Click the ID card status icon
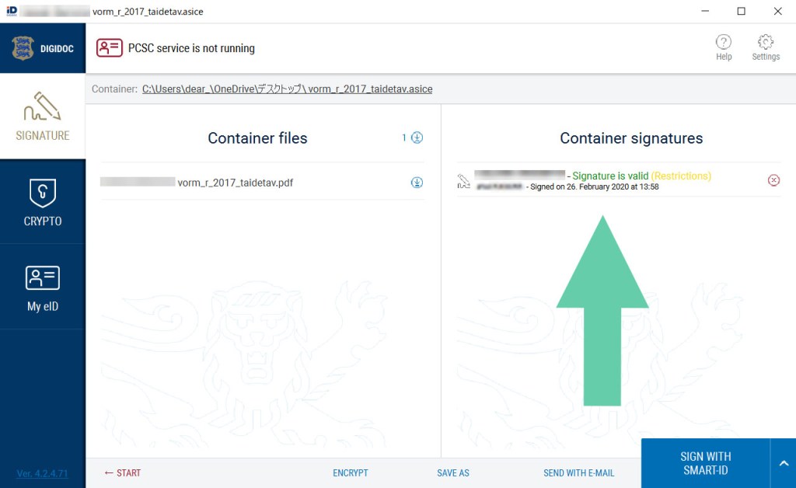This screenshot has height=488, width=796. click(x=110, y=48)
